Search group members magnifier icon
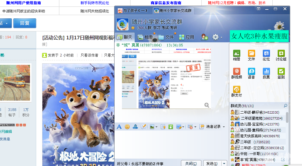Viewport: 302px width, 166px height. [285, 106]
